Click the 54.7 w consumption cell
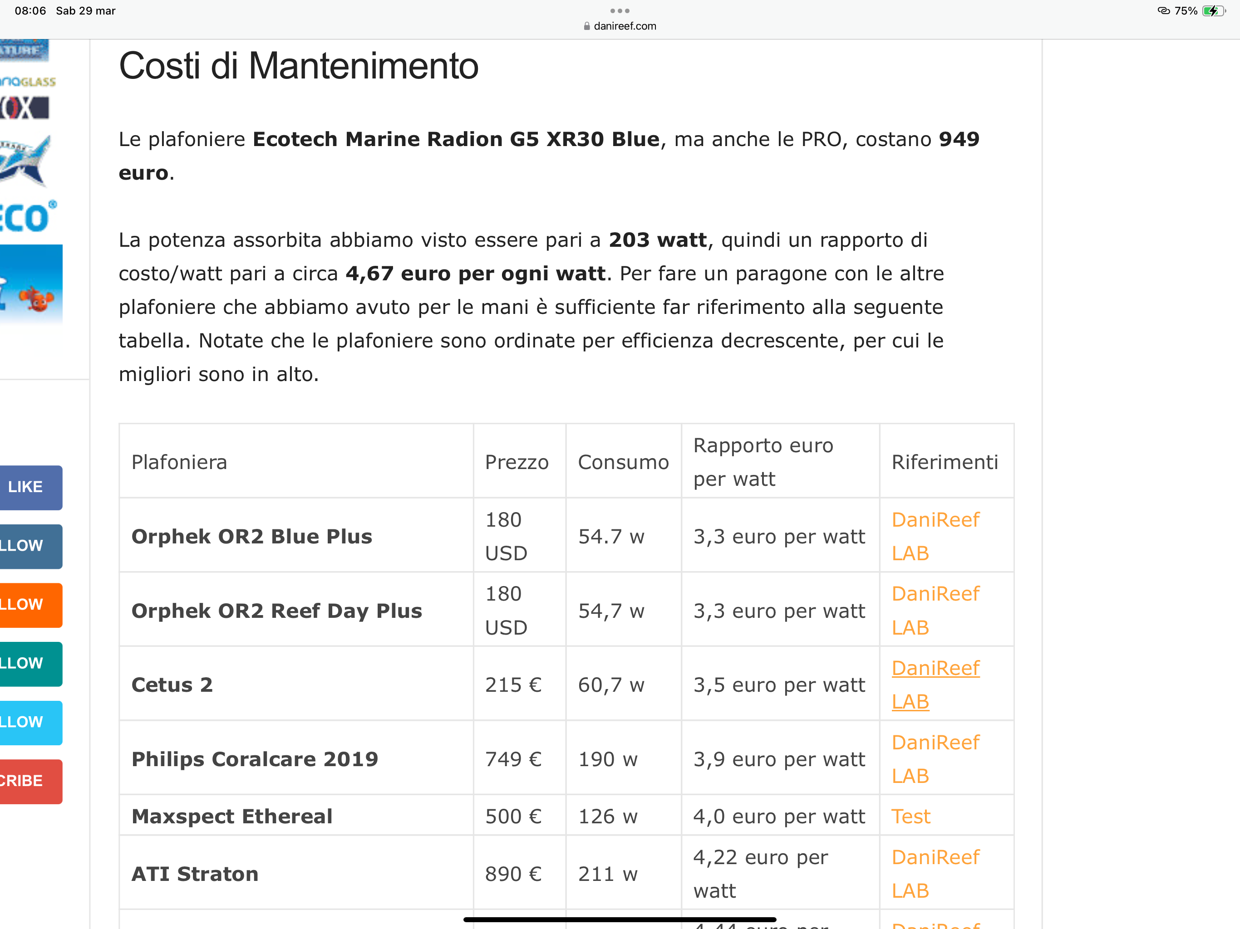This screenshot has height=929, width=1240. (623, 536)
